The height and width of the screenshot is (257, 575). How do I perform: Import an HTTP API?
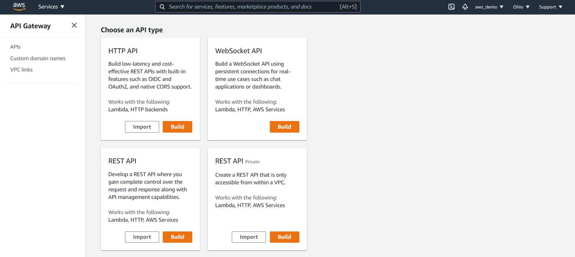142,127
